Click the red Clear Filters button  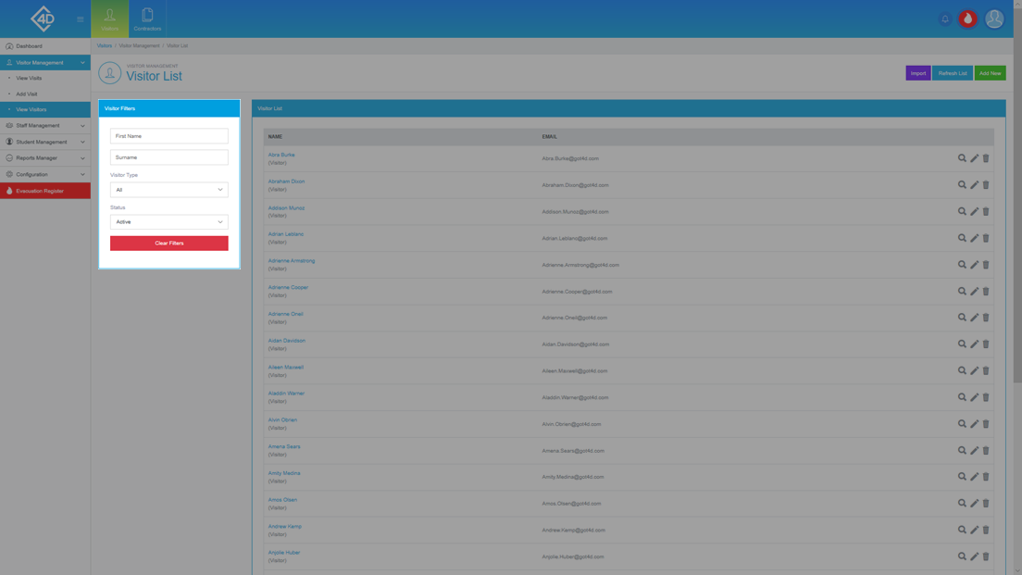point(168,244)
